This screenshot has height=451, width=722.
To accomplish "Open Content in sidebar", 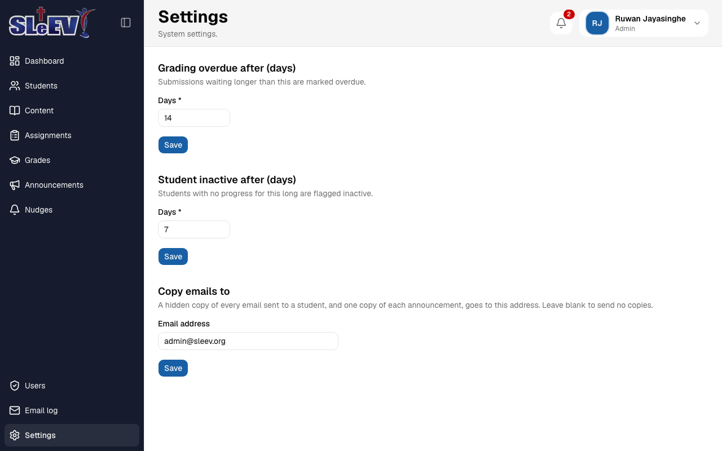I will [x=72, y=110].
